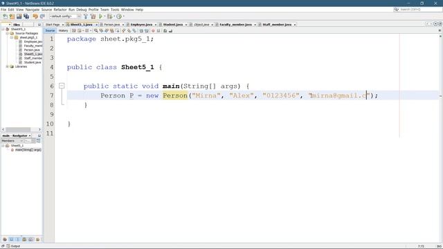Click the Uncomment icon in the editor toolbar
The height and width of the screenshot is (249, 443).
point(170,30)
